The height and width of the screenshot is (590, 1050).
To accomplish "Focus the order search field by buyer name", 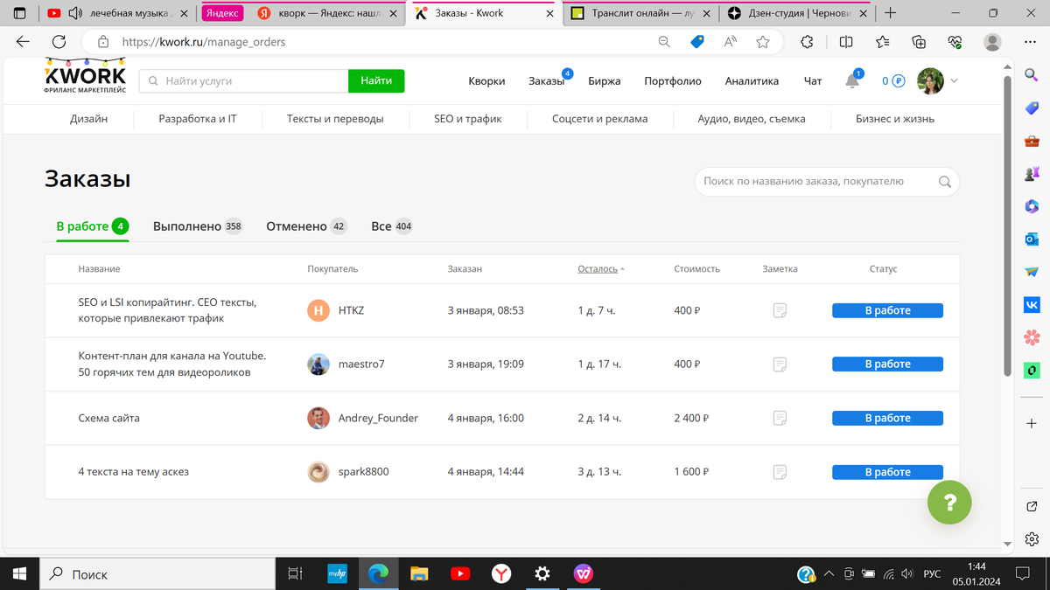I will 827,182.
